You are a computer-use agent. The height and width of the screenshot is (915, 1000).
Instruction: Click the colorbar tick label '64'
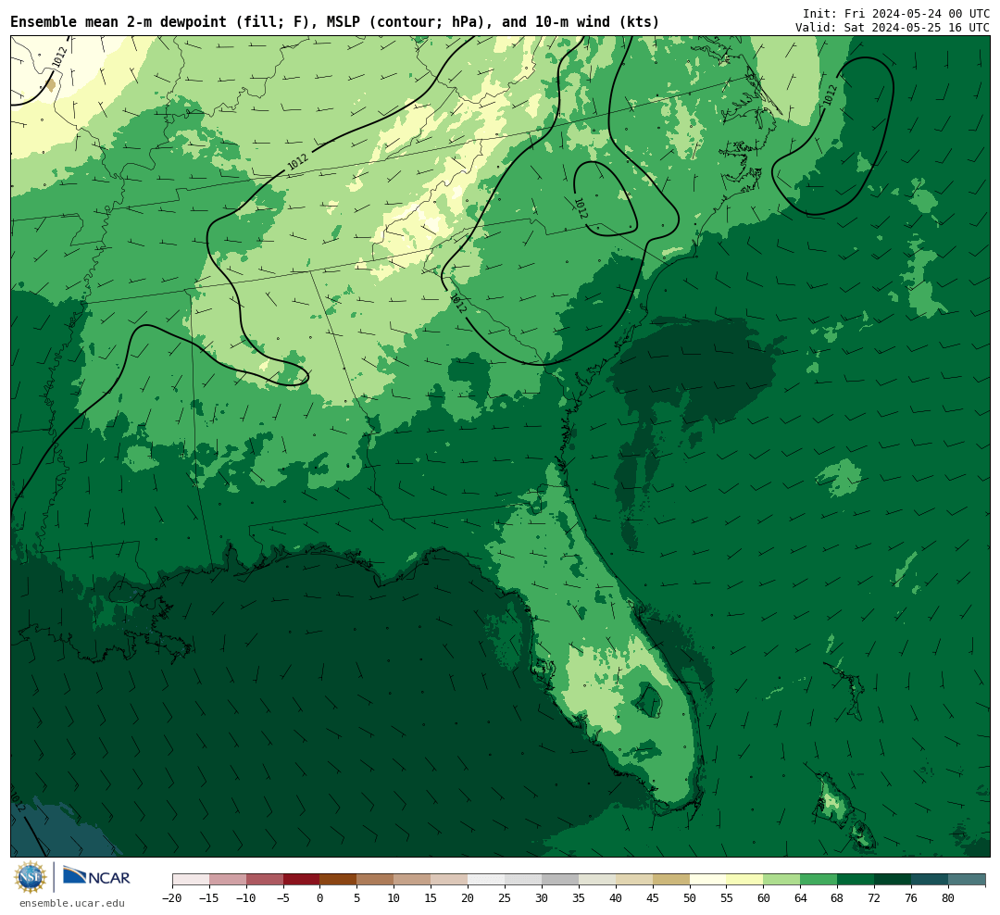click(x=801, y=898)
